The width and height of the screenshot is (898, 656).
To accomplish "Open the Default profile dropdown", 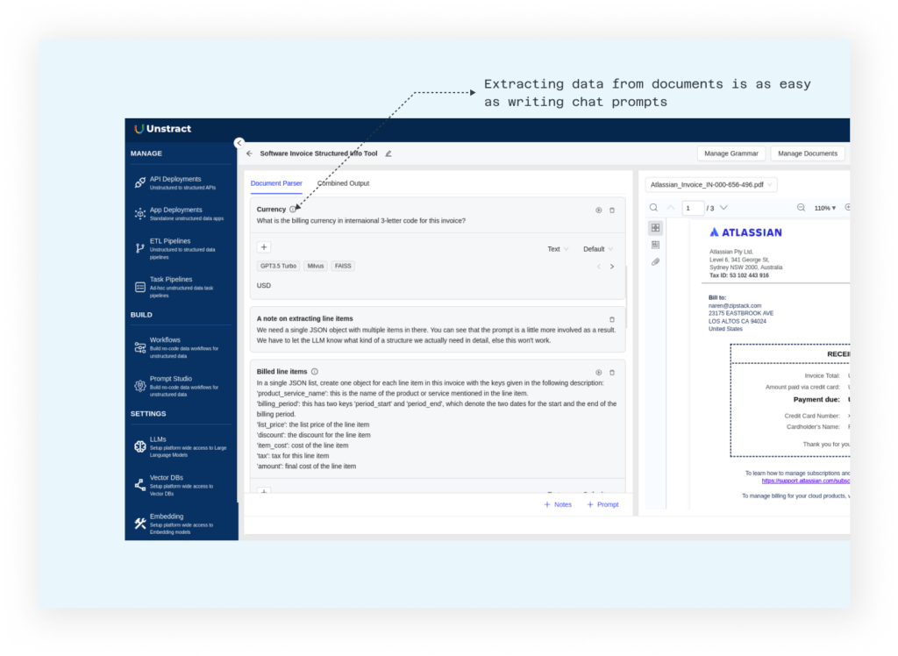I will 598,249.
